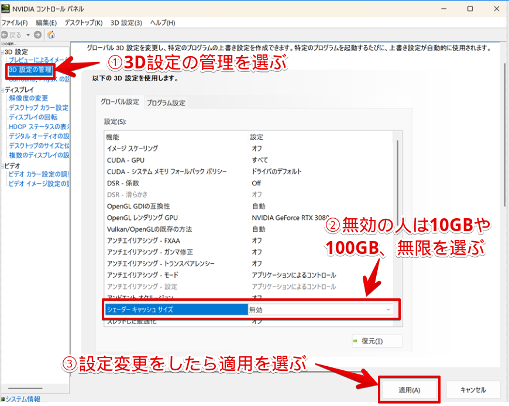Collapse the ビデオ tree group

(x=2, y=166)
